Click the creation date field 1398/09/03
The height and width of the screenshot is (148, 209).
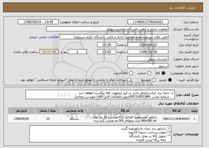(148, 45)
